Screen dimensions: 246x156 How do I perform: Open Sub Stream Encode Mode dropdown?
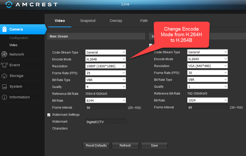[207, 59]
